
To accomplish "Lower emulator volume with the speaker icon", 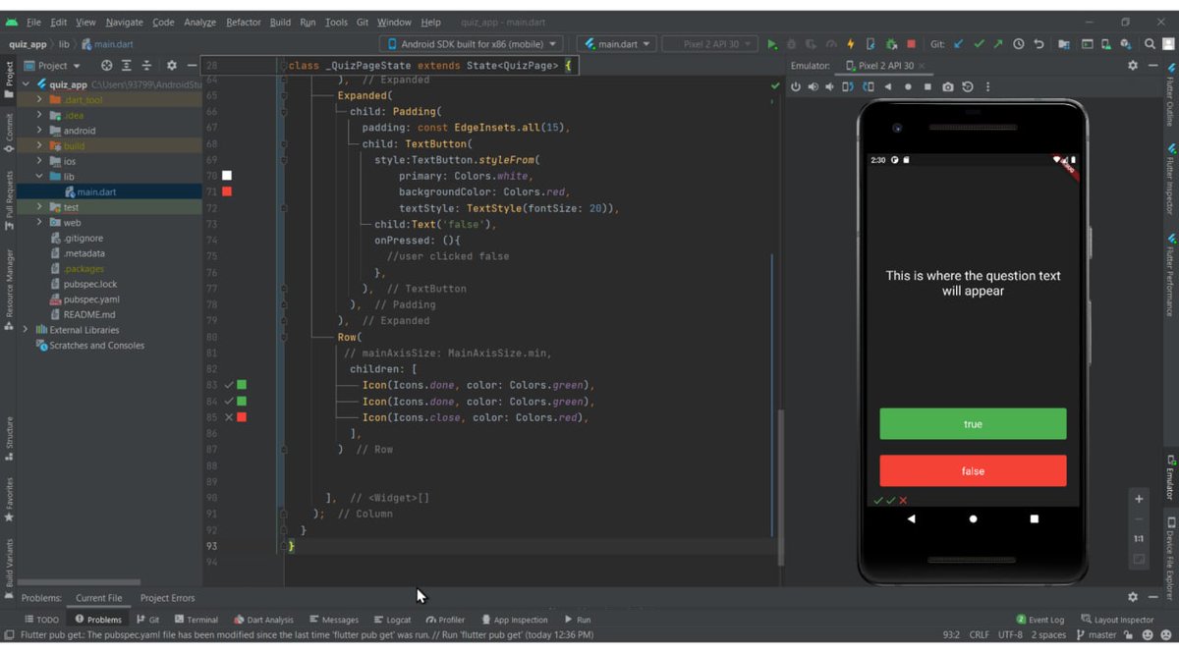I will (830, 86).
